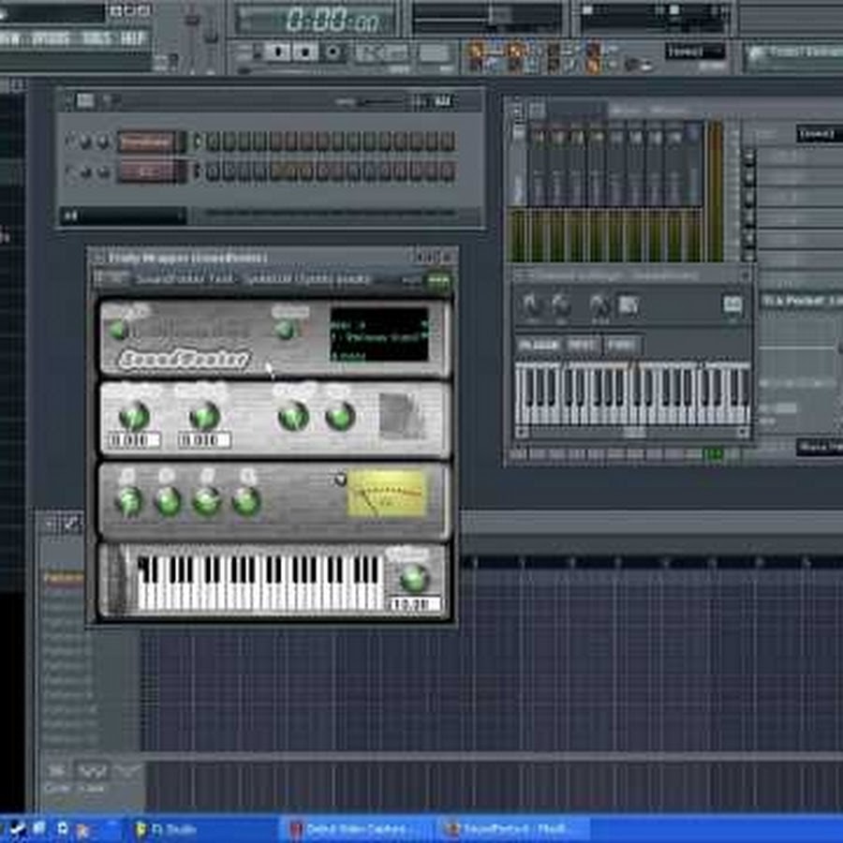Toggle the top channel's mute light

click(x=70, y=141)
